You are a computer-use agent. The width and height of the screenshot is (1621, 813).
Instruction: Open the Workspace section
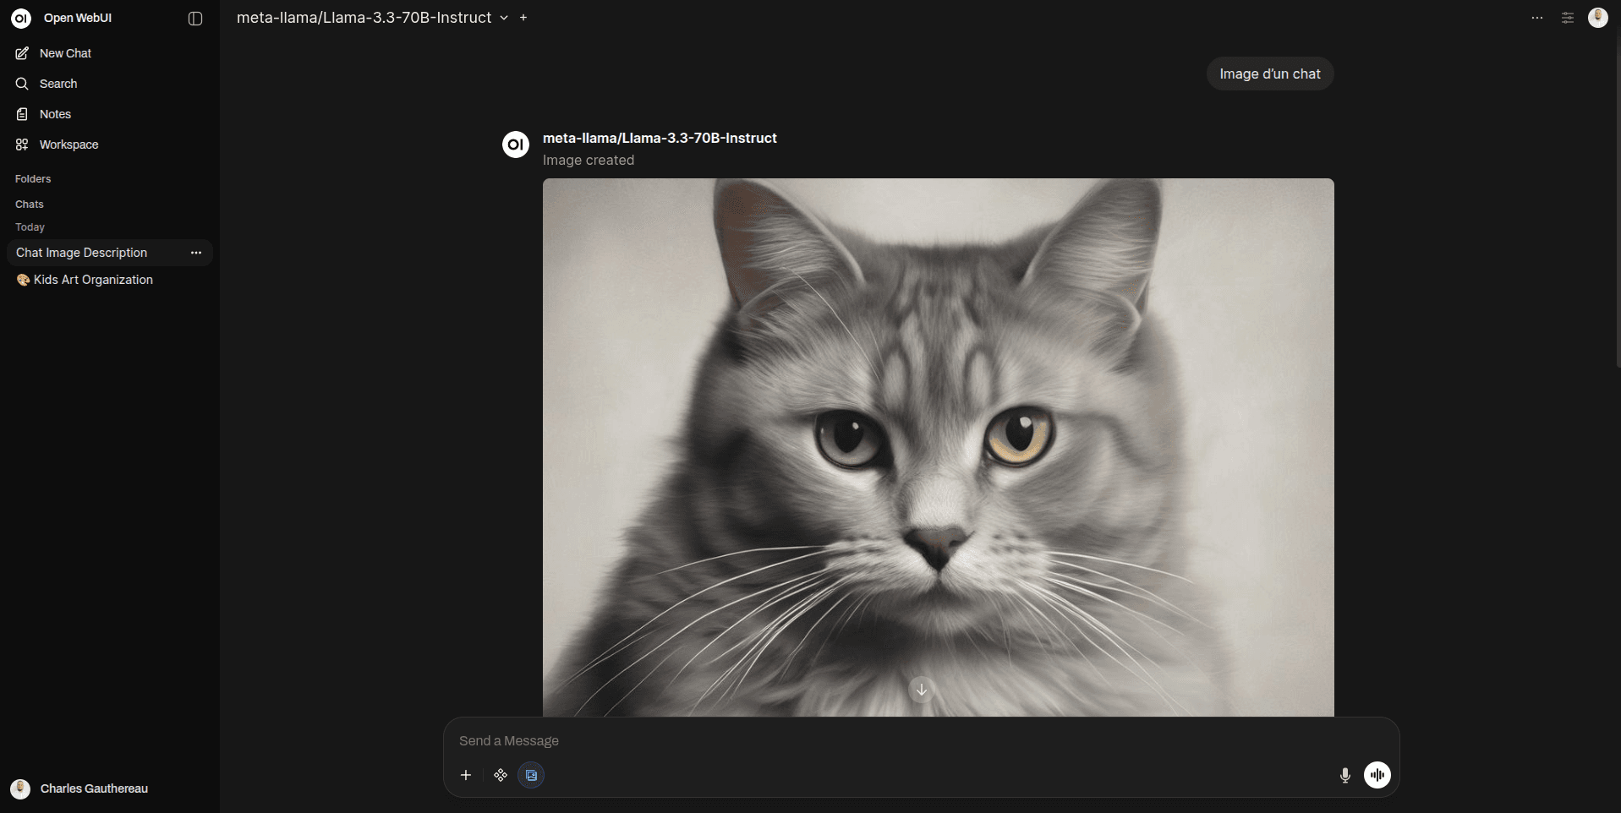click(68, 144)
